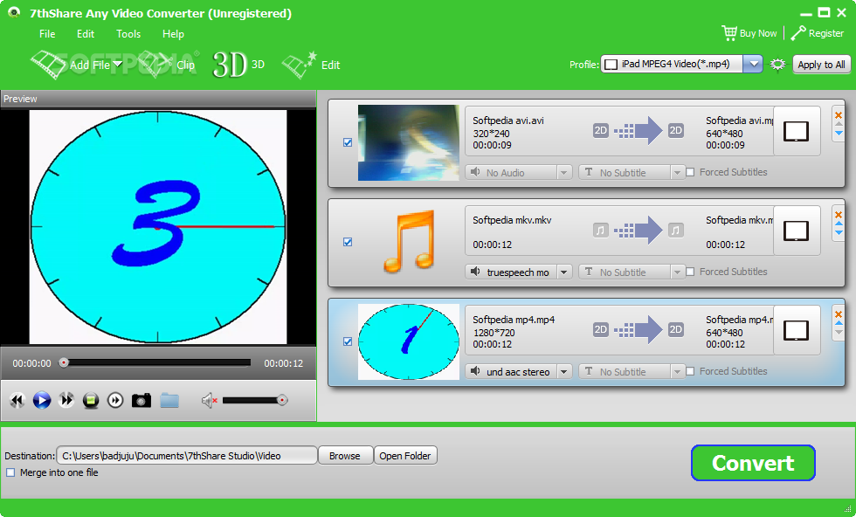
Task: Expand the Profile format dropdown
Action: click(x=753, y=64)
